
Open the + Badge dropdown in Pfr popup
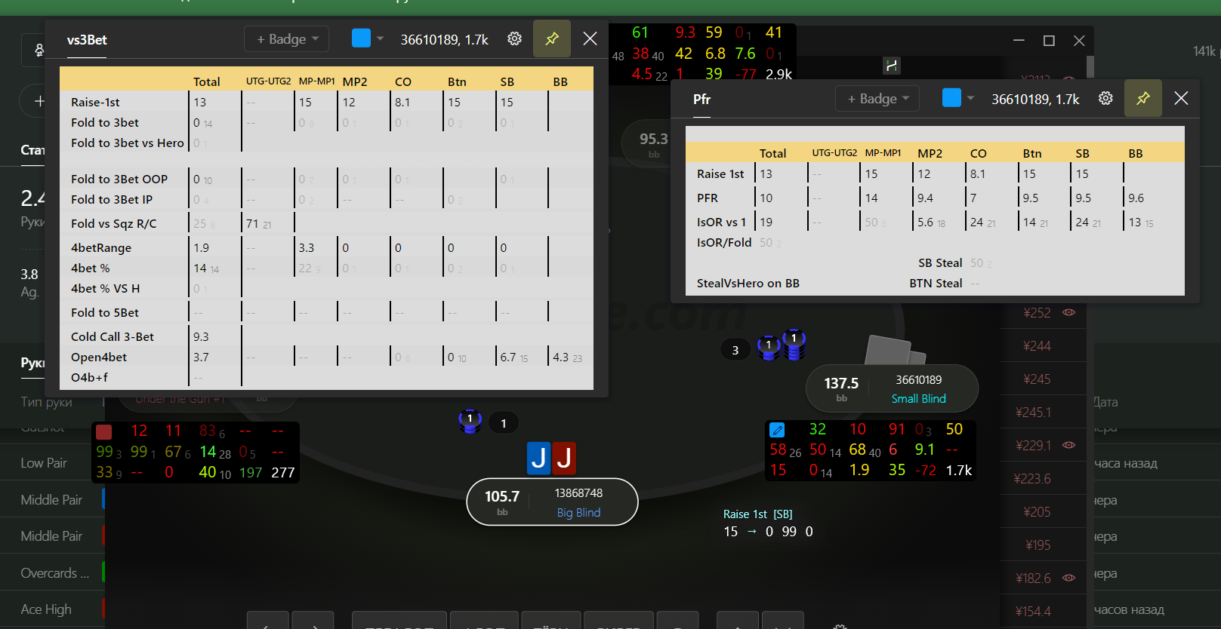coord(878,98)
